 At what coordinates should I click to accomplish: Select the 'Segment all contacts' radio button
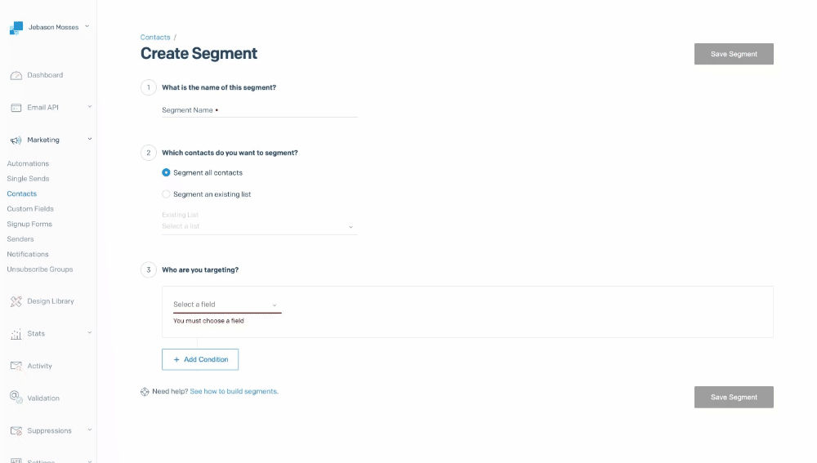pyautogui.click(x=167, y=173)
